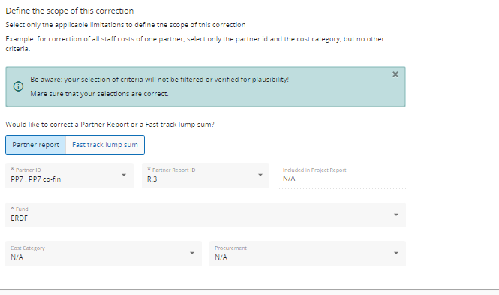
Task: Click the Included in Project Report field
Action: click(341, 176)
